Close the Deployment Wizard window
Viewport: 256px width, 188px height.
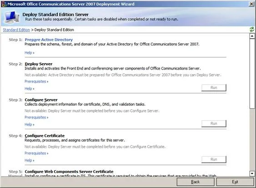tap(251, 4)
